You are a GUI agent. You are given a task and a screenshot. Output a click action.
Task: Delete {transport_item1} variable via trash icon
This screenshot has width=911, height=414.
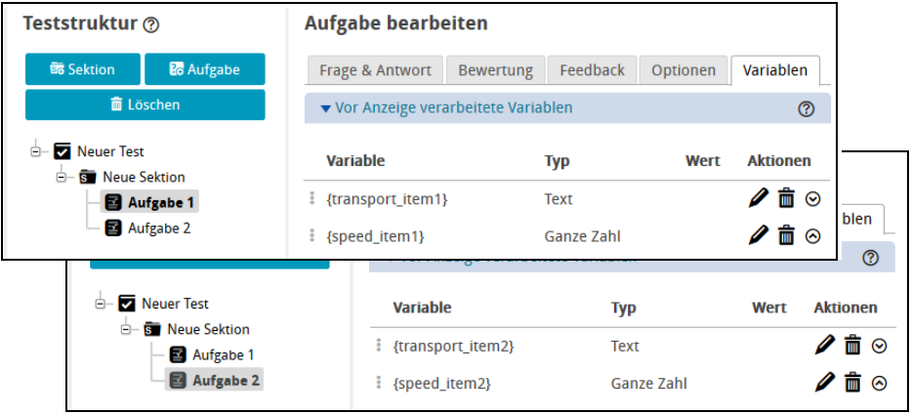coord(786,199)
